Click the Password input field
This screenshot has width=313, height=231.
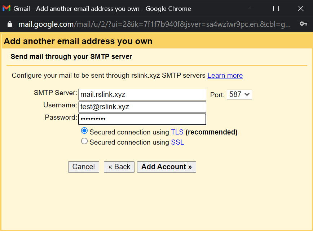click(142, 119)
